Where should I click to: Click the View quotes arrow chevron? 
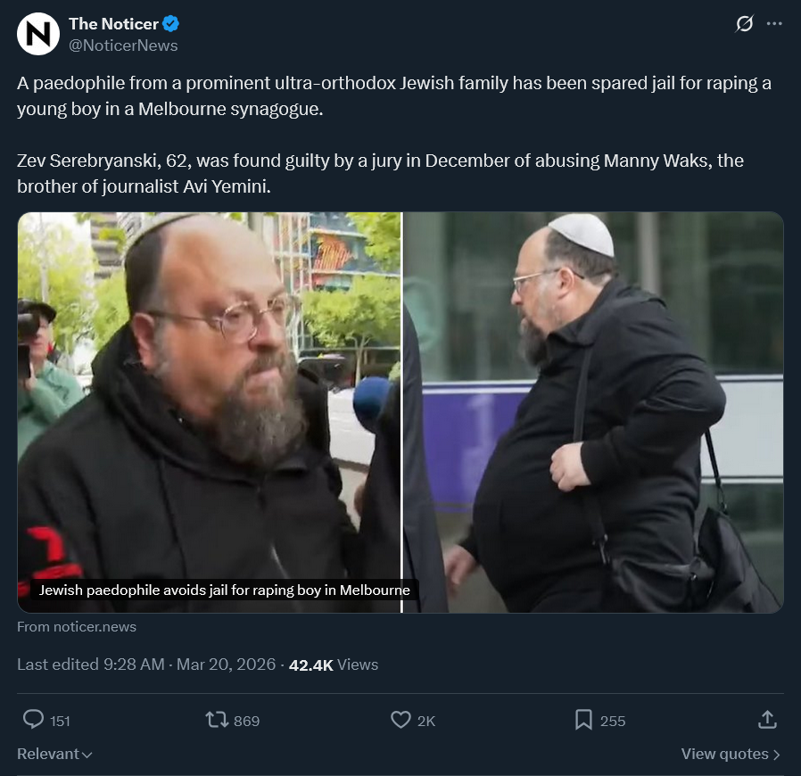tap(777, 755)
